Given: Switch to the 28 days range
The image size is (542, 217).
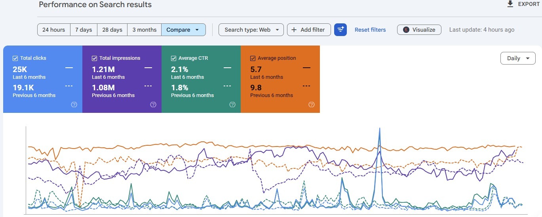Looking at the screenshot, I should (x=112, y=30).
